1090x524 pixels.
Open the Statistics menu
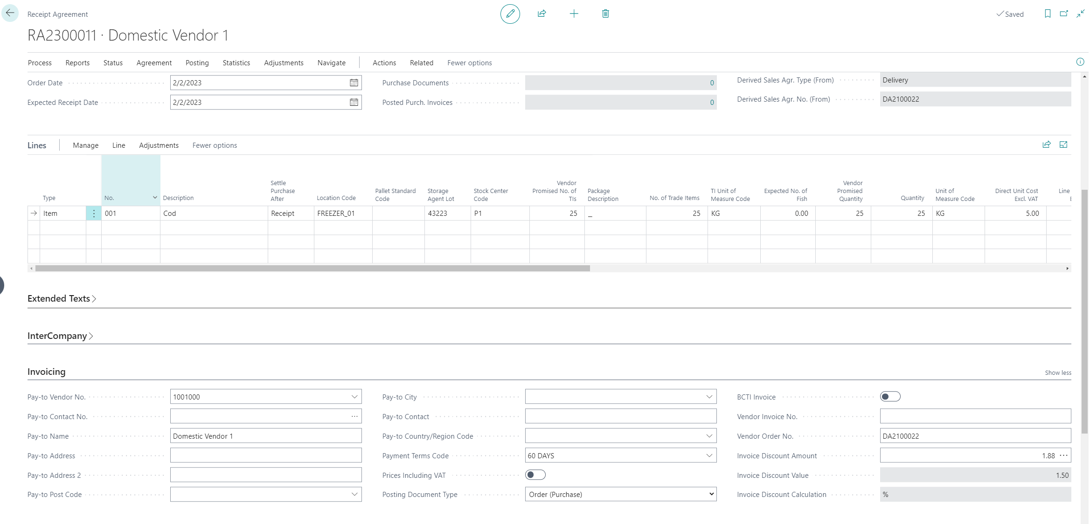click(x=236, y=63)
